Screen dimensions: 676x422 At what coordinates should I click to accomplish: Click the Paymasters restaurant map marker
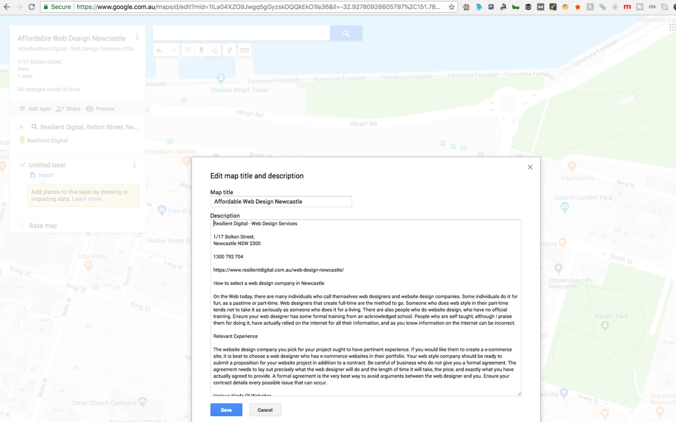[572, 166]
